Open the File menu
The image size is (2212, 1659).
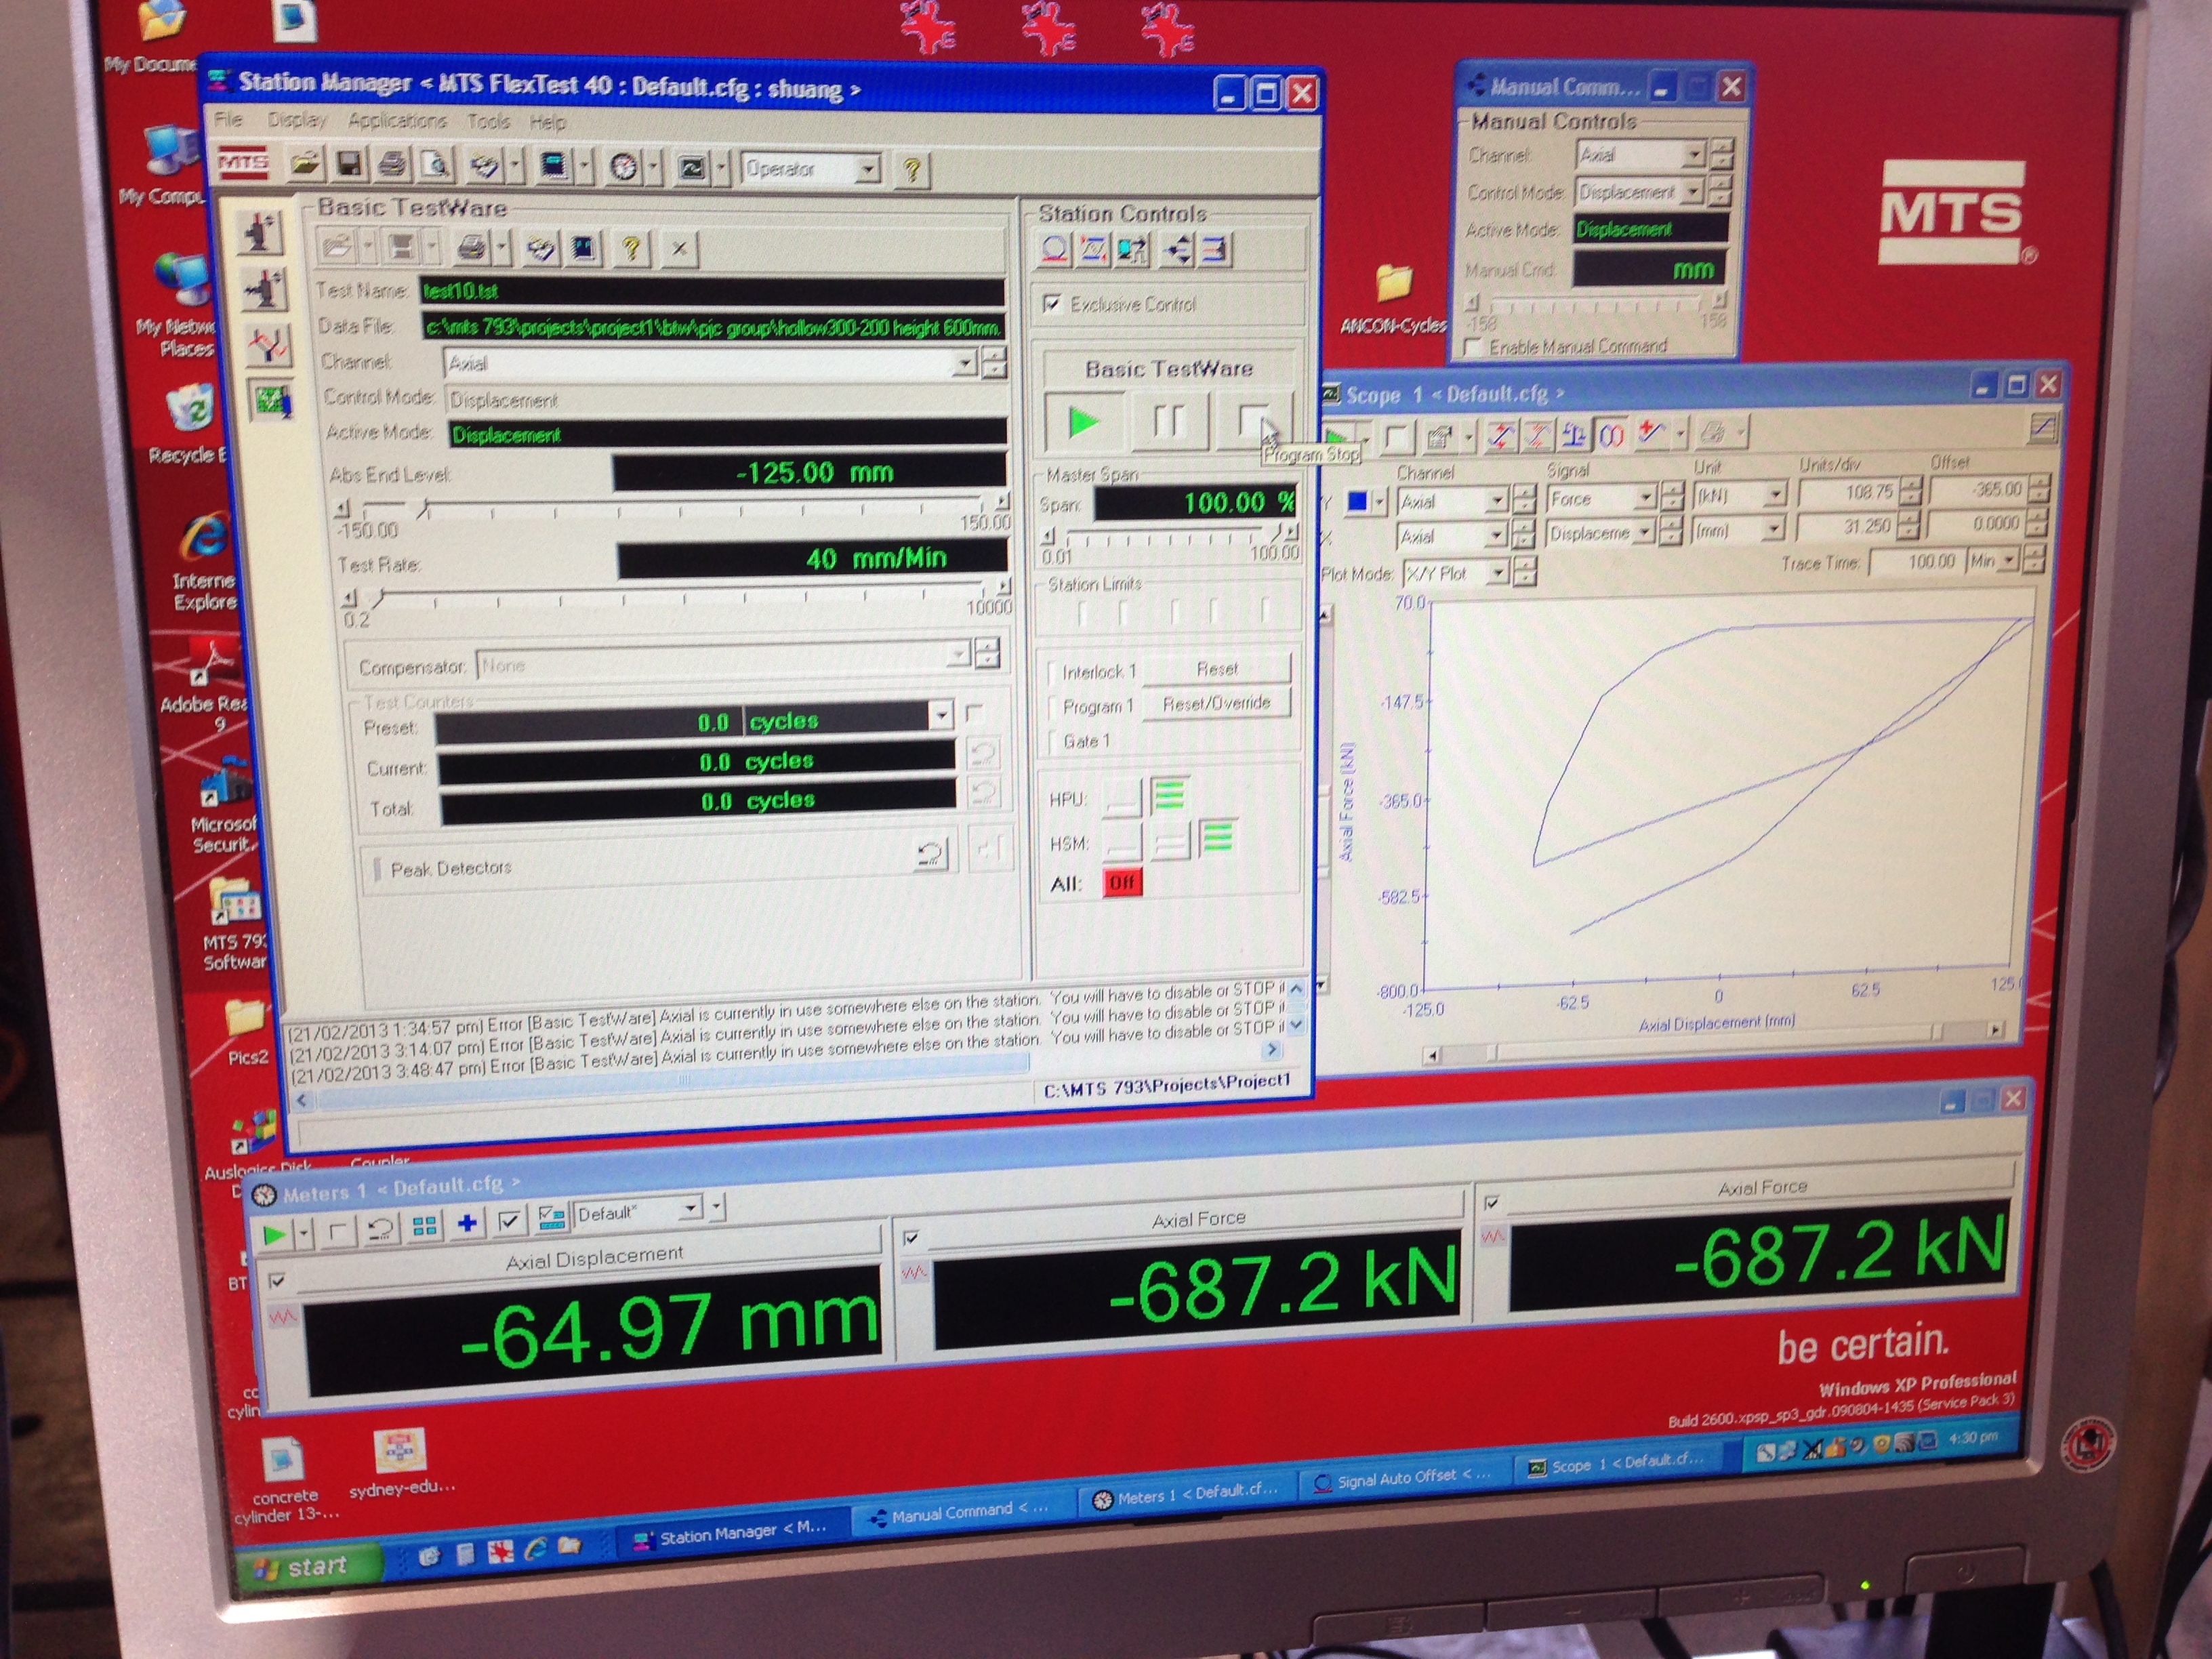tap(228, 119)
